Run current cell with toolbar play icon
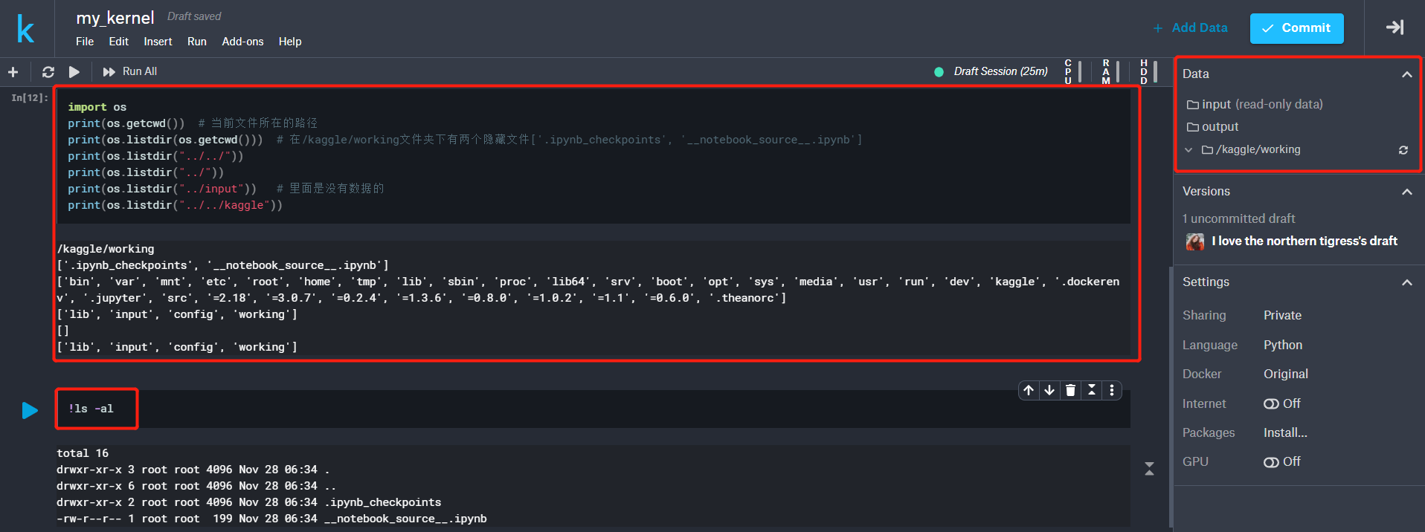The height and width of the screenshot is (532, 1425). 74,72
